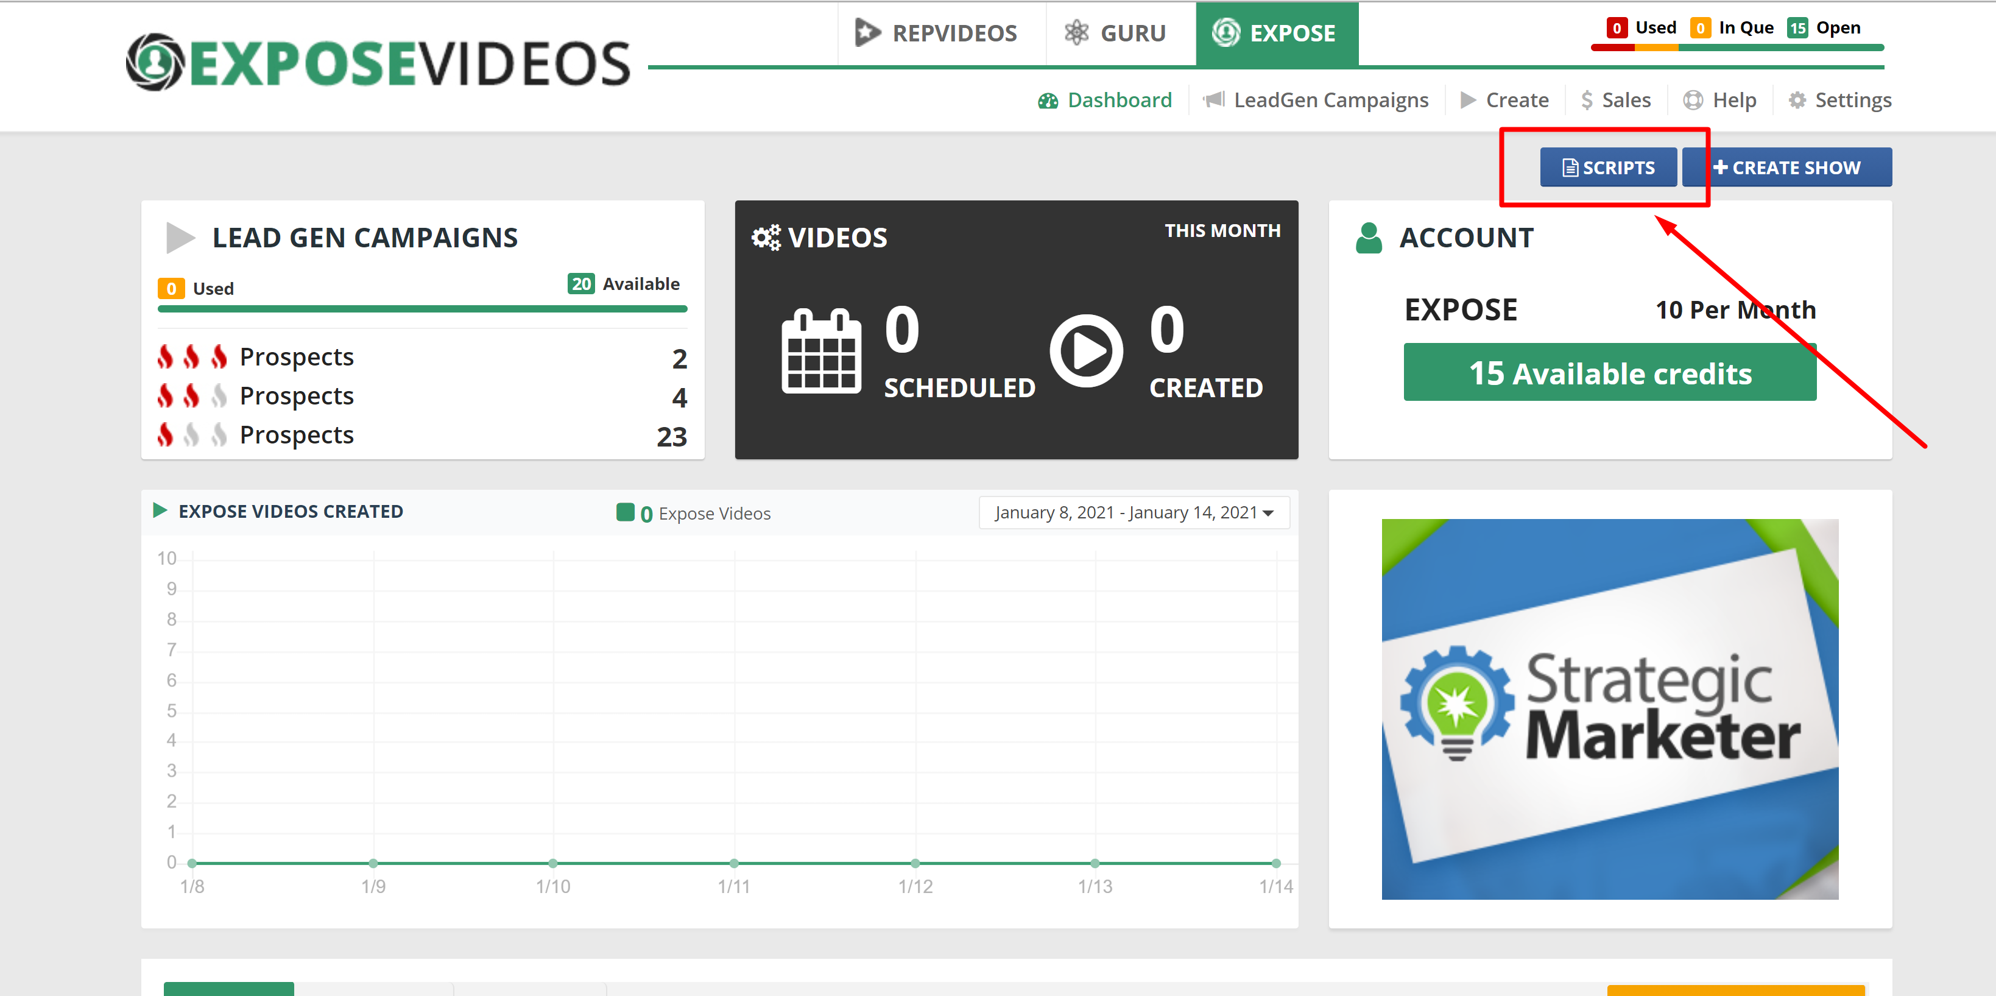
Task: Click the Strategic Marketer thumbnail image
Action: pos(1609,708)
